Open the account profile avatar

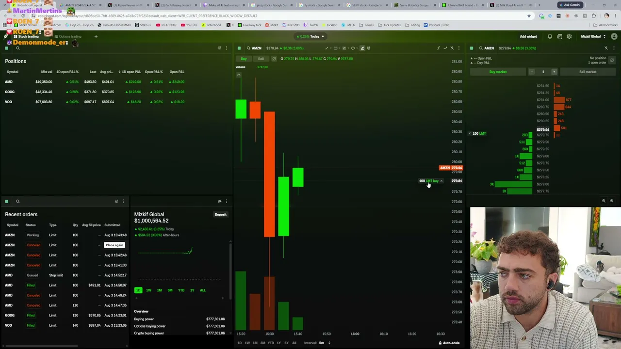[614, 36]
